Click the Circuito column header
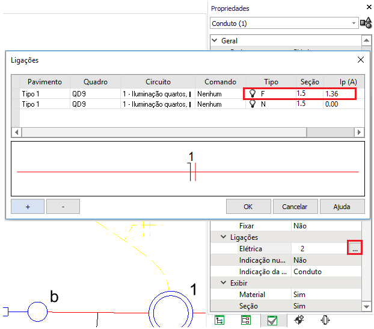This screenshot has width=374, height=329. (158, 82)
